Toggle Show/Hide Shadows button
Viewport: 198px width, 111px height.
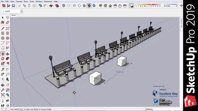click(131, 6)
